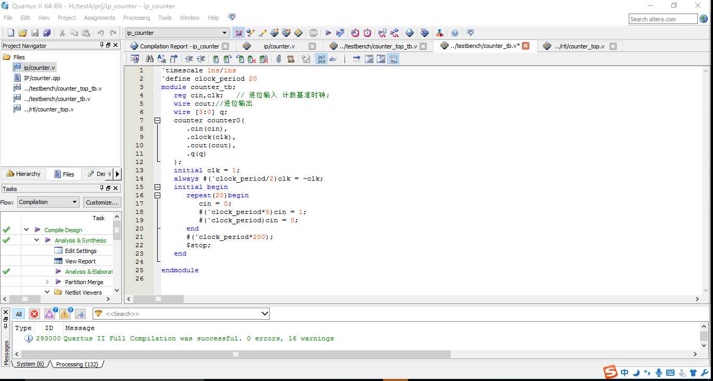The width and height of the screenshot is (713, 381).
Task: Click the messages horizontal scrollbar thumb
Action: [x=236, y=354]
